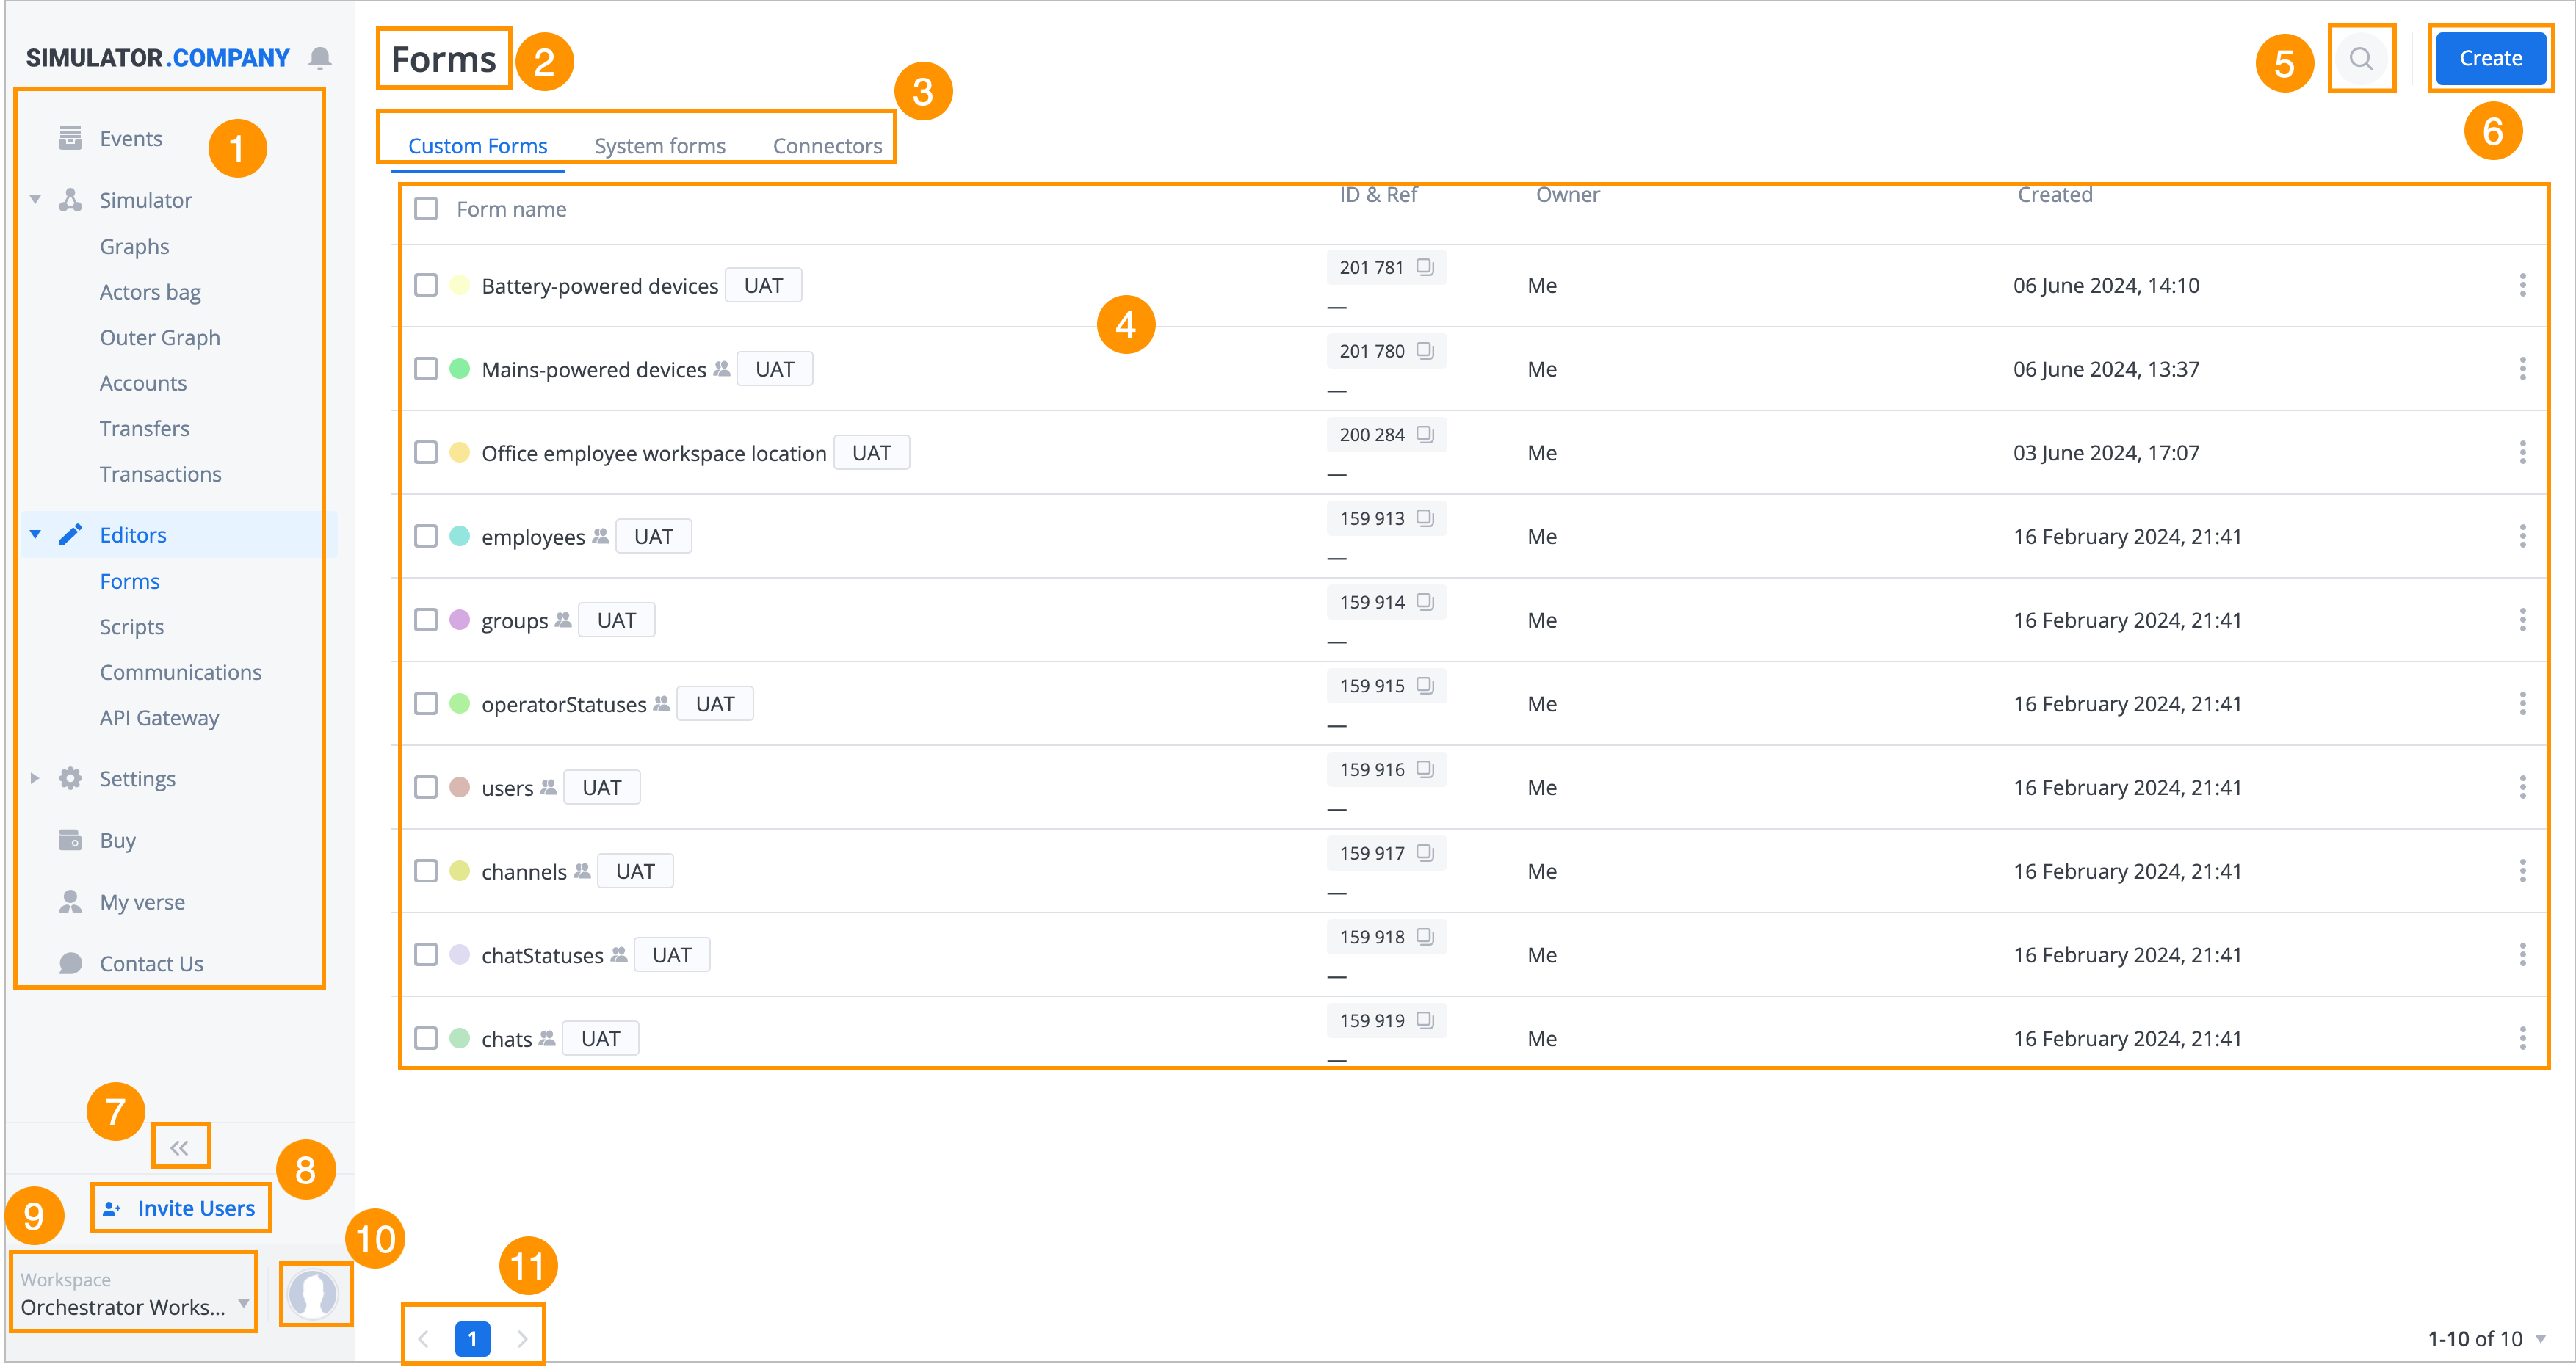This screenshot has width=2576, height=1367.
Task: Open kebab menu for channels form
Action: point(2522,871)
